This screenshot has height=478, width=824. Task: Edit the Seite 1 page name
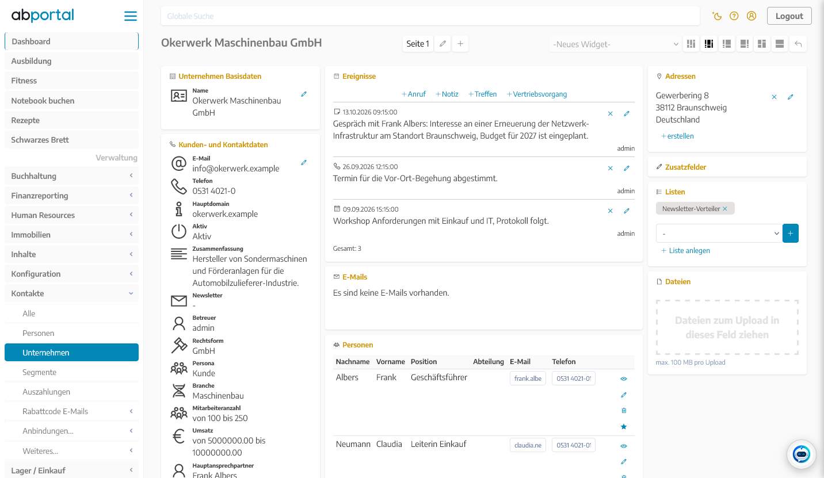[442, 44]
